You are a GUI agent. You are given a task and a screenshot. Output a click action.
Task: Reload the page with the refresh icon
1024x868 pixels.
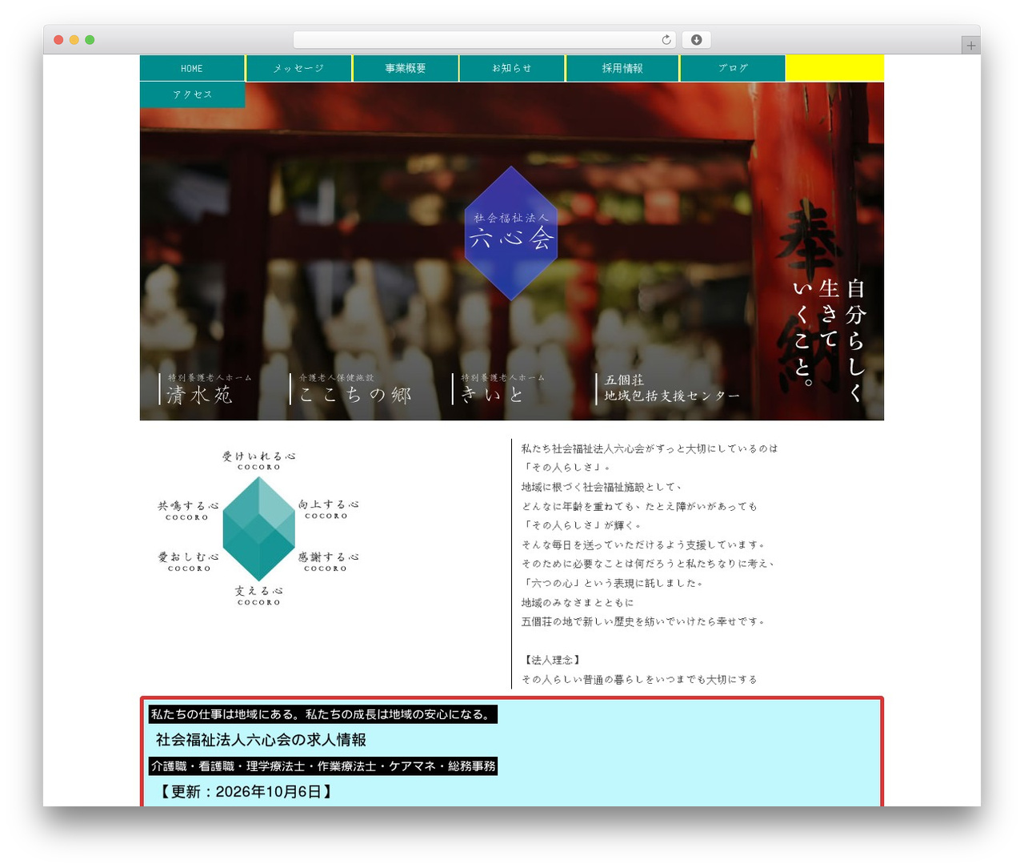(666, 40)
